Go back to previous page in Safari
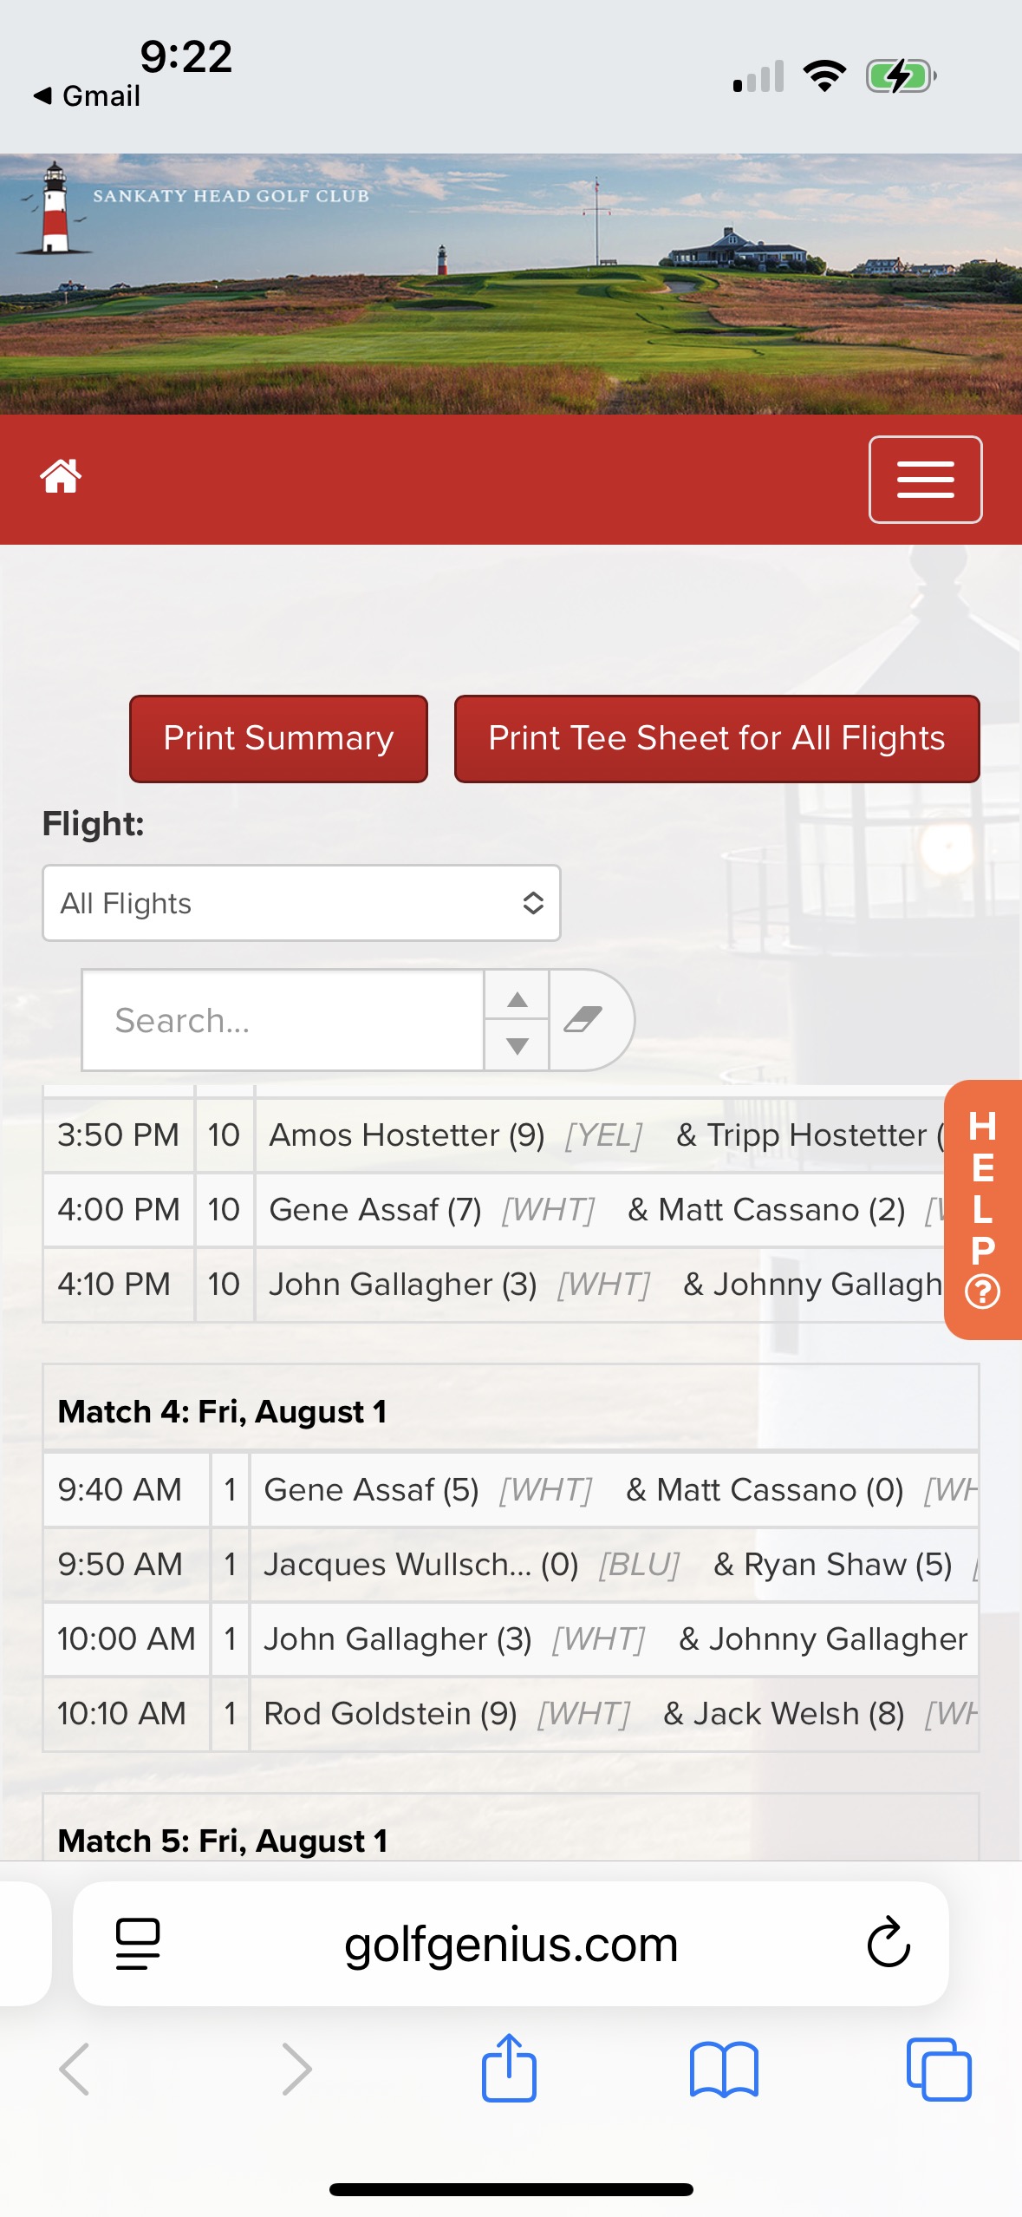This screenshot has height=2217, width=1022. [75, 2070]
